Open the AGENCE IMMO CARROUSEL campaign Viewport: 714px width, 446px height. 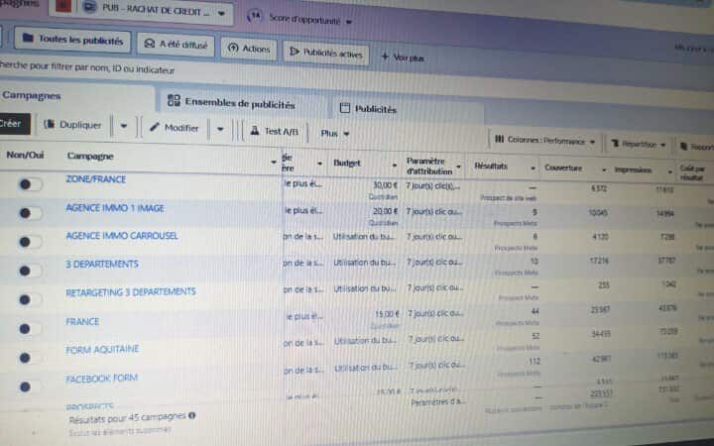122,236
